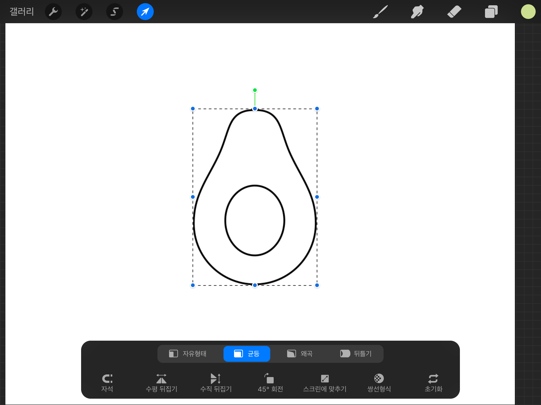
Task: Select the Eraser tool
Action: (x=454, y=12)
